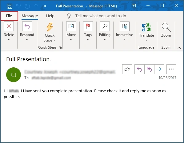Focus the Tell me what you want to do box

pyautogui.click(x=101, y=16)
